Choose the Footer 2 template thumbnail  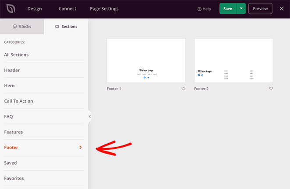(233, 61)
